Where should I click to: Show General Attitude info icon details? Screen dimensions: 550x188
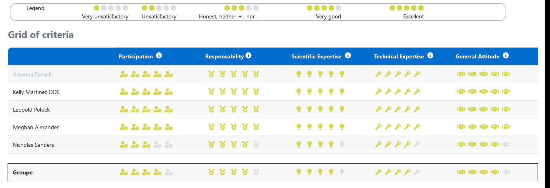pos(506,56)
